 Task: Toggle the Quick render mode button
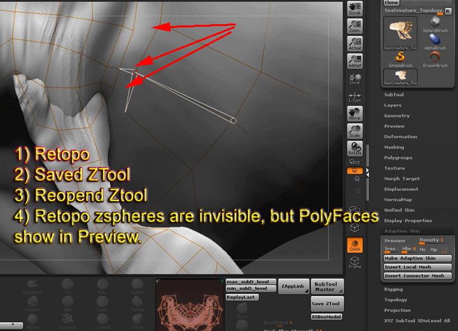coord(355,244)
